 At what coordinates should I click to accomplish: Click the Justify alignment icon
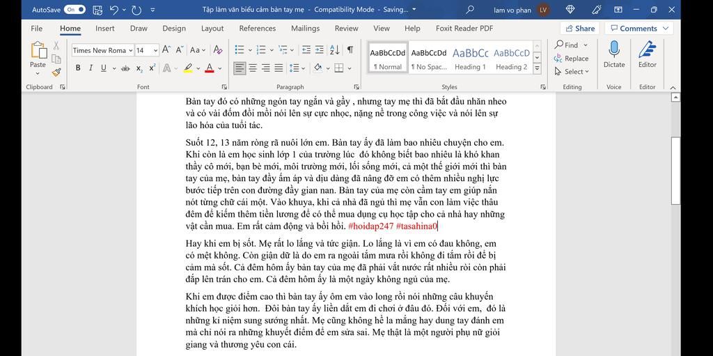[279, 68]
